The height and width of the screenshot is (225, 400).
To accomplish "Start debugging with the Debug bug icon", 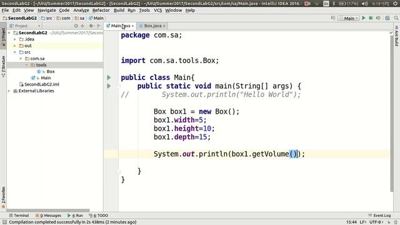I will click(371, 18).
